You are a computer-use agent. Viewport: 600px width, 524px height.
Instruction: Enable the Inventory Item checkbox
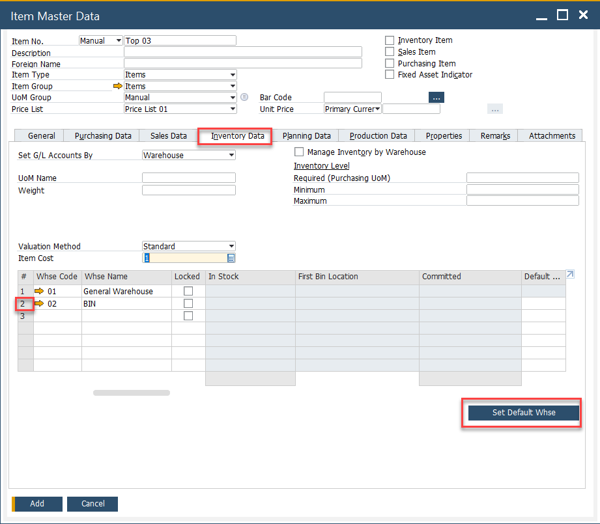coord(390,40)
